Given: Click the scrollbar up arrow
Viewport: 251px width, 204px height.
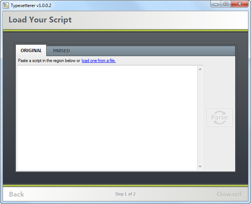Looking at the screenshot, I should (x=200, y=69).
